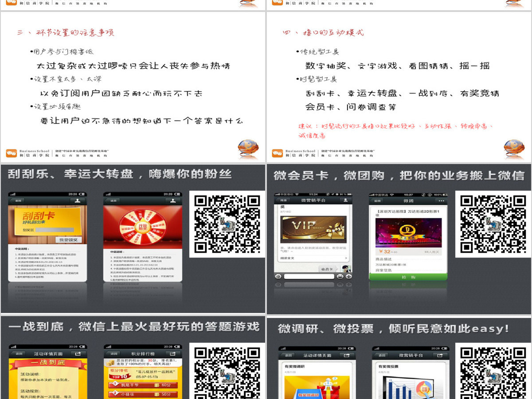Click the title 微会员卡，微团购，把你的业务搬上微信
Image resolution: width=532 pixels, height=399 pixels.
399,176
